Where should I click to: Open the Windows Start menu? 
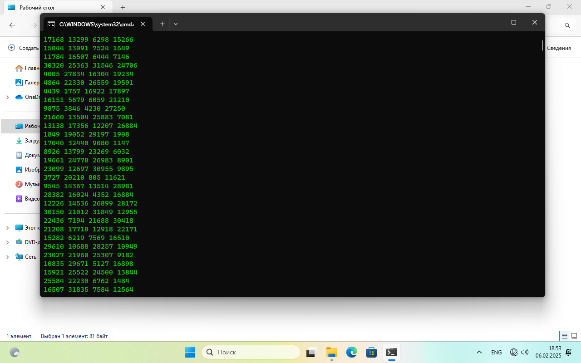click(x=190, y=352)
